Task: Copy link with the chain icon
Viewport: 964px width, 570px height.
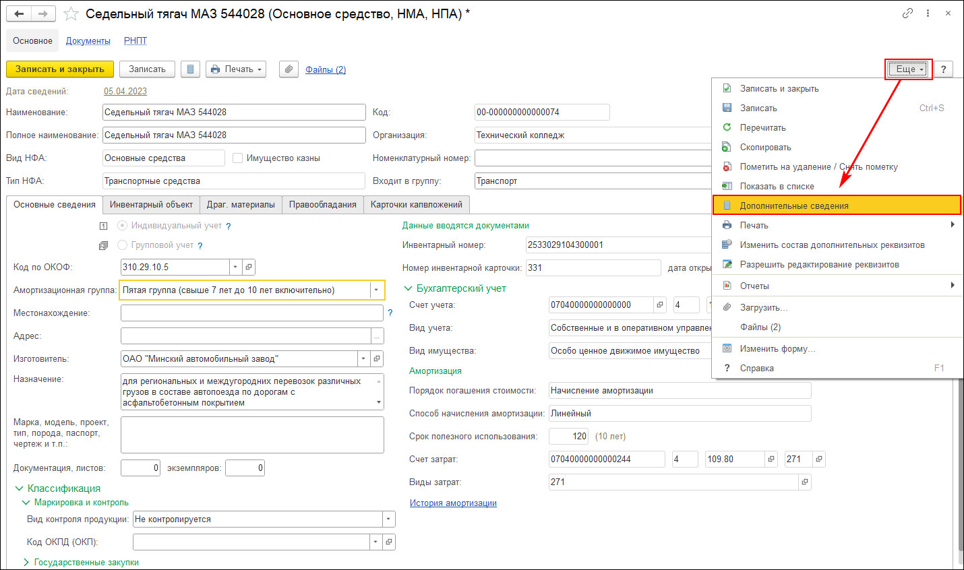Action: 907,13
